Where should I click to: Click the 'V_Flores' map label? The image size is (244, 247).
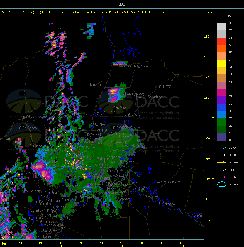point(44,236)
